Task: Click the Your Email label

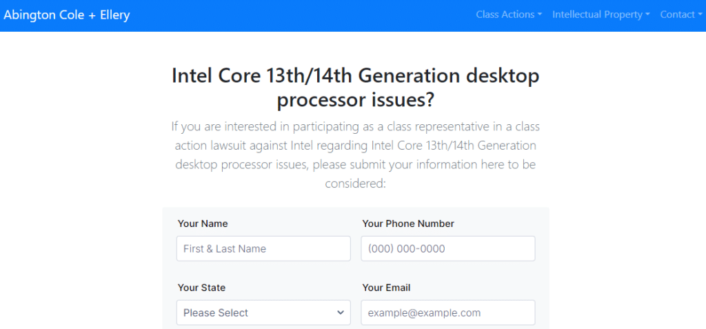Action: 386,288
